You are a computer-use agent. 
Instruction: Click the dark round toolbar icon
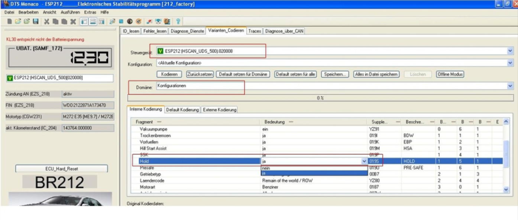[x=130, y=21]
